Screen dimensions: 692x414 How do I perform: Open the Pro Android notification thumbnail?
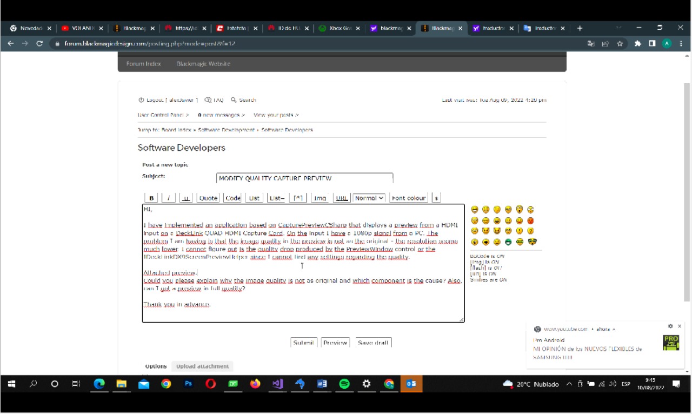tap(671, 343)
